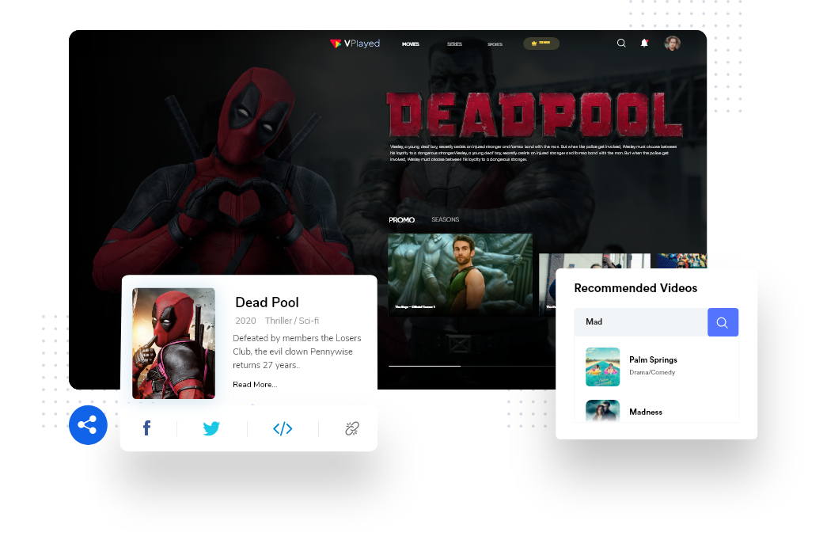827x555 pixels.
Task: Go to the MOVIES section
Action: 411,44
